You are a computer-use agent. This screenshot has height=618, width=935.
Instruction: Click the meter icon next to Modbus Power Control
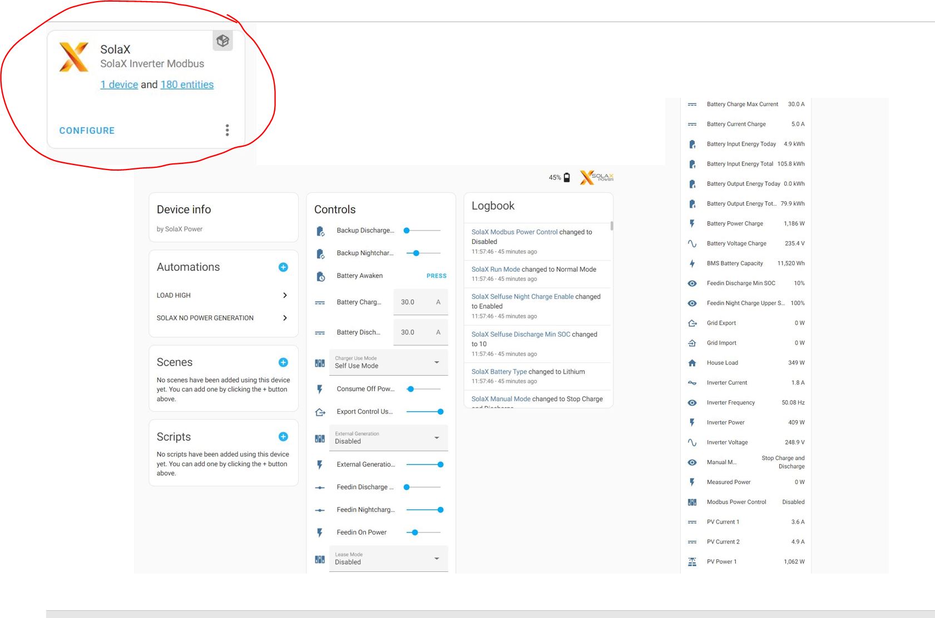(x=692, y=502)
